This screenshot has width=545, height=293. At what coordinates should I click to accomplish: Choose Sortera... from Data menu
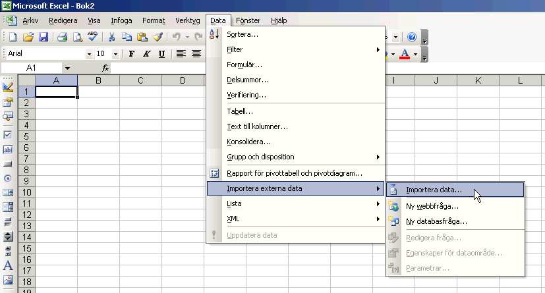coord(295,34)
